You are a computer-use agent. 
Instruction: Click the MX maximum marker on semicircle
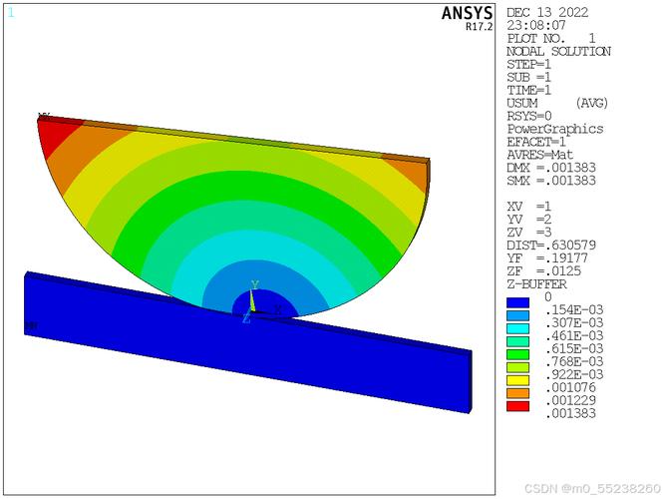tap(44, 116)
